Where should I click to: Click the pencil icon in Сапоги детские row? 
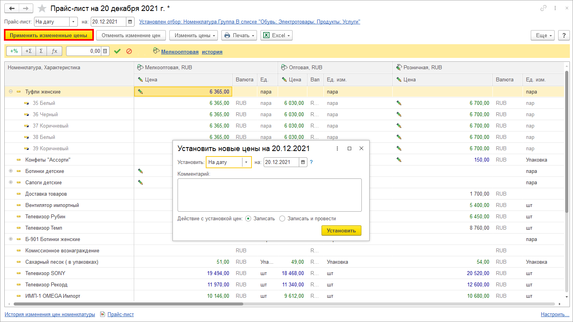140,182
